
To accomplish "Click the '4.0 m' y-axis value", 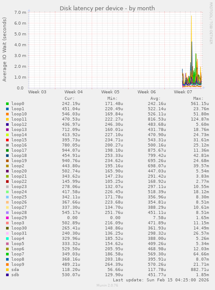I will point(20,45).
